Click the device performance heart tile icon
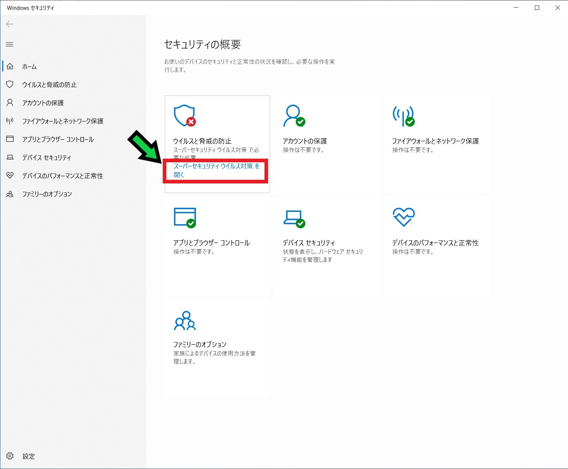568x469 pixels. [404, 217]
